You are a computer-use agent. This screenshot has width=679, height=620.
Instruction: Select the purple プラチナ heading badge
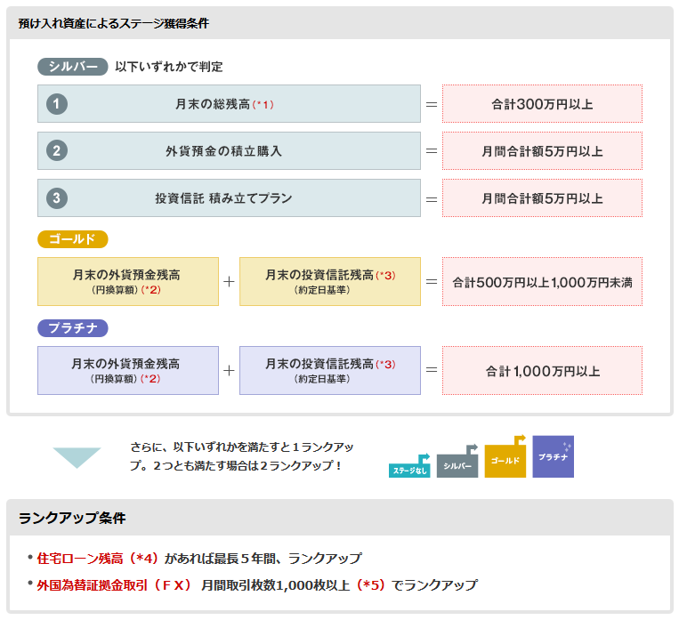(72, 327)
